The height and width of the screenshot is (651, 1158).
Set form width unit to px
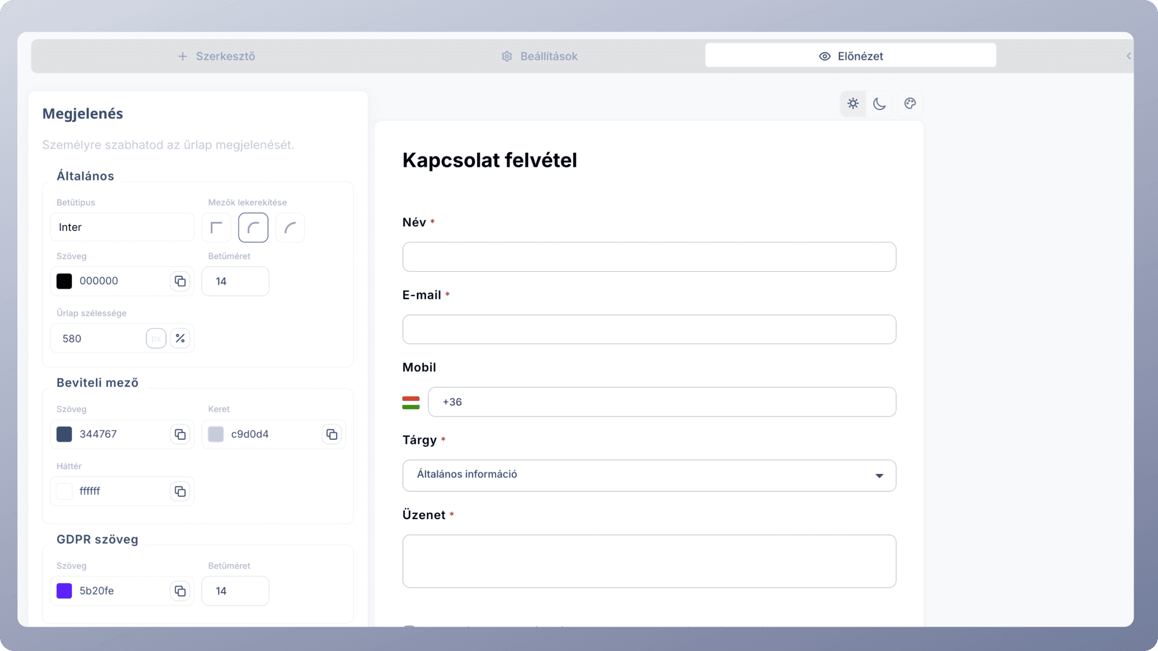click(x=156, y=339)
